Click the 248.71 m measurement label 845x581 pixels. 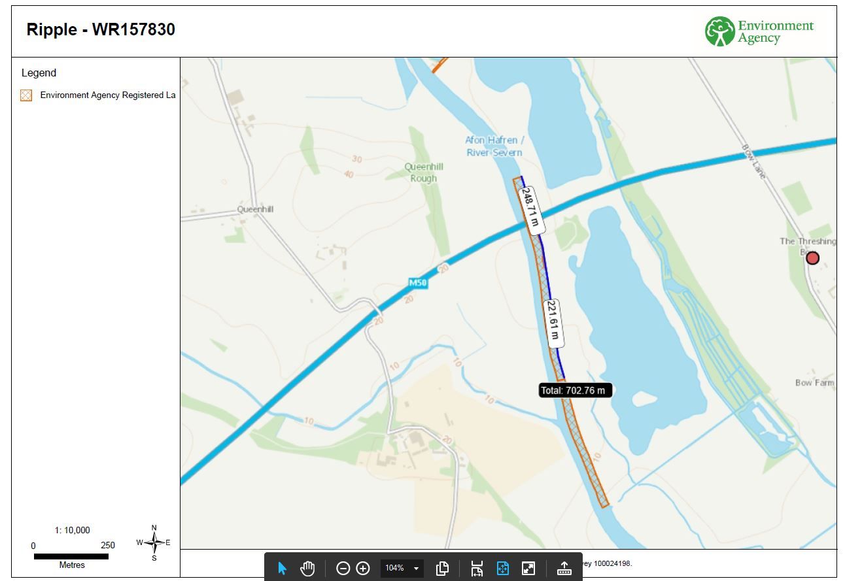[530, 210]
